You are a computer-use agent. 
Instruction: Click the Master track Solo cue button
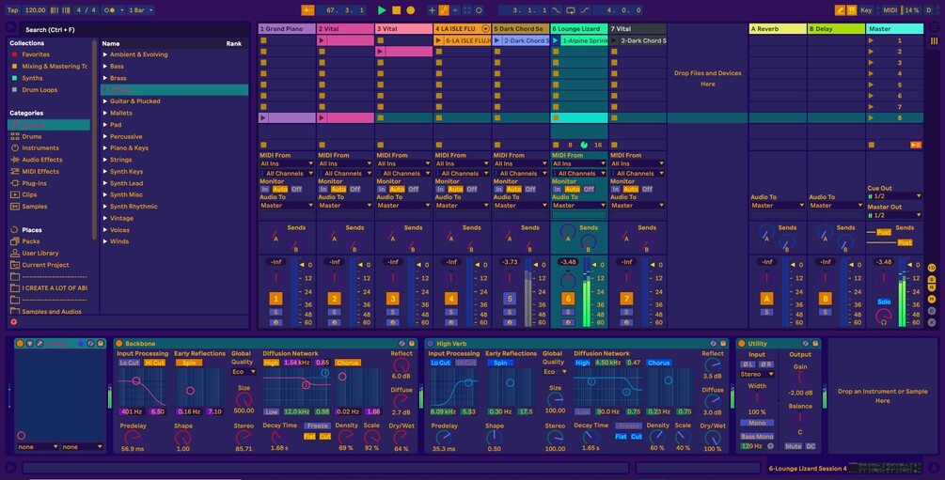[884, 302]
